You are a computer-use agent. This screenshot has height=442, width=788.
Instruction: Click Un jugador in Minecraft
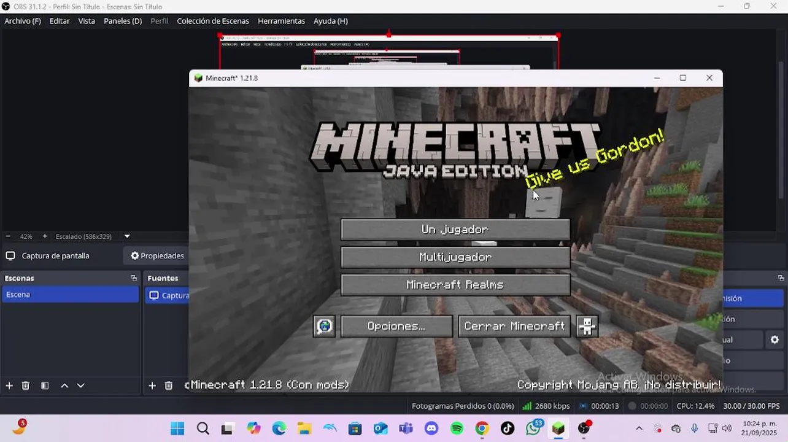455,229
